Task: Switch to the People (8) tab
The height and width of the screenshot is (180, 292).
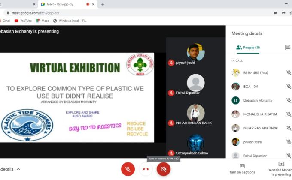Action: [248, 48]
